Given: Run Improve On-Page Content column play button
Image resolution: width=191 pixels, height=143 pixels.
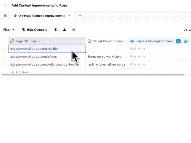Looking at the screenshot, I should tap(178, 41).
